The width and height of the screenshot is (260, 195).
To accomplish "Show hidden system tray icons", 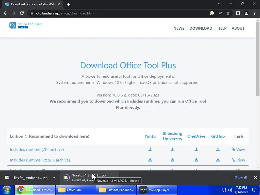I will point(218,190).
